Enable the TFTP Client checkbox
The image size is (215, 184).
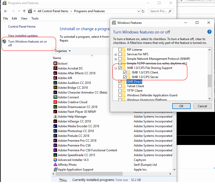pos(120,90)
